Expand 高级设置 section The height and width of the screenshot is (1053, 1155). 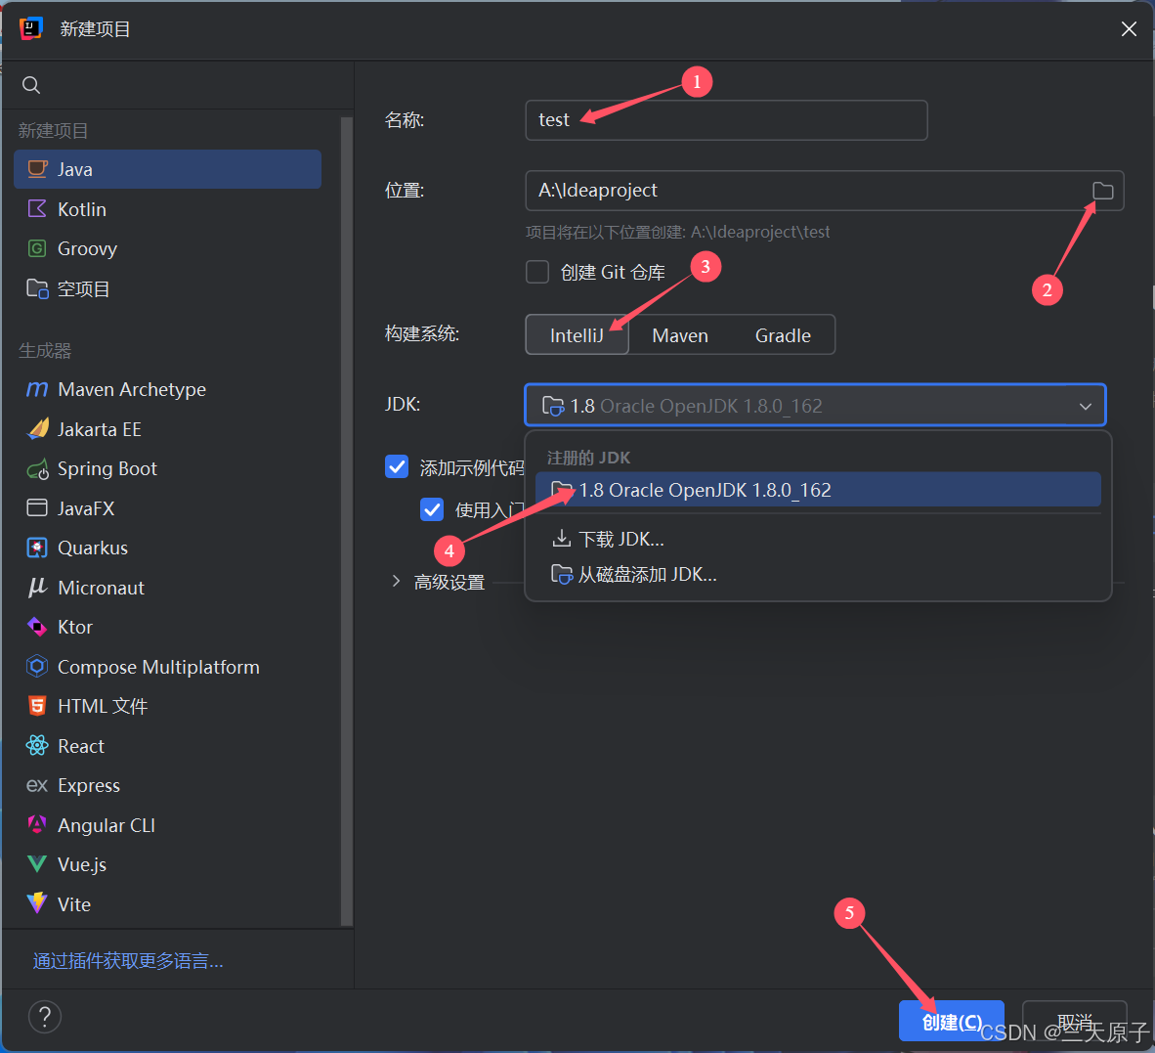click(396, 582)
